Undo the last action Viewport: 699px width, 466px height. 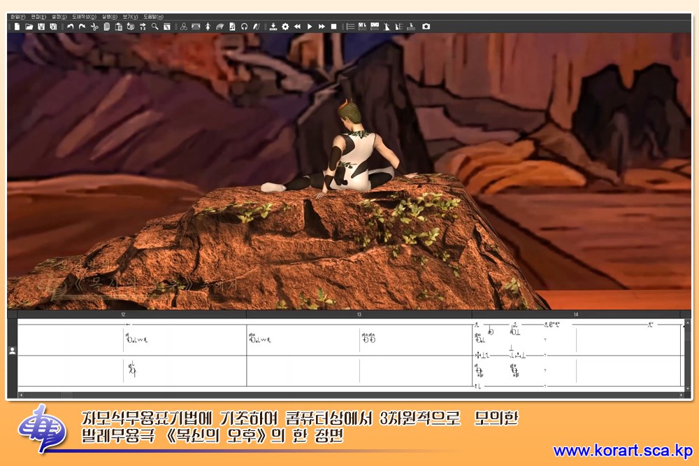coord(70,27)
